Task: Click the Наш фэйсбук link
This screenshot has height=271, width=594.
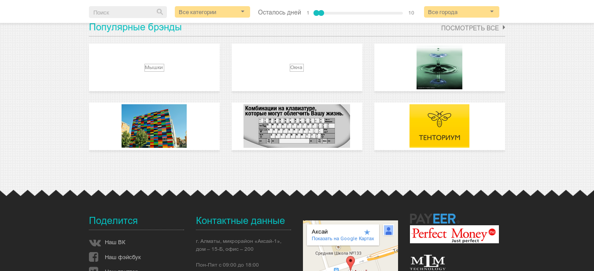Action: [123, 257]
